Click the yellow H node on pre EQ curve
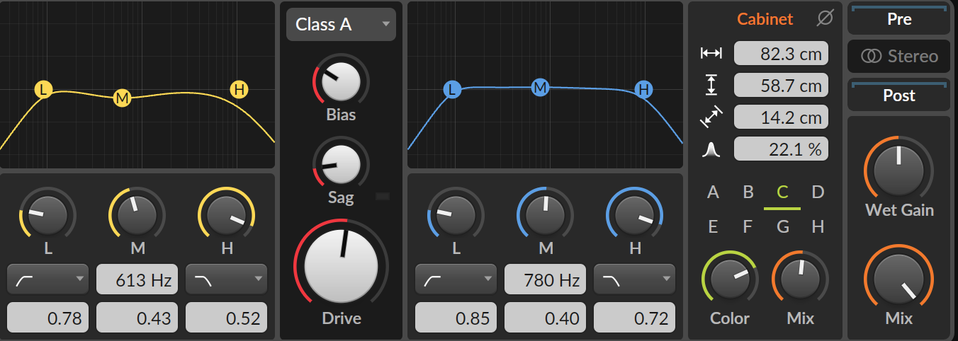This screenshot has width=958, height=341. (240, 90)
